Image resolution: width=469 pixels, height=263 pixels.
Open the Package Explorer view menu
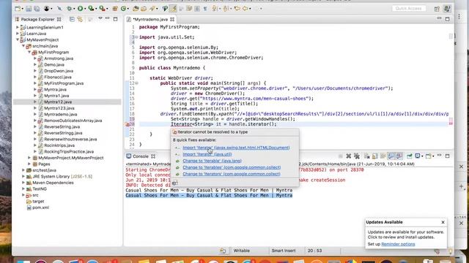click(100, 18)
